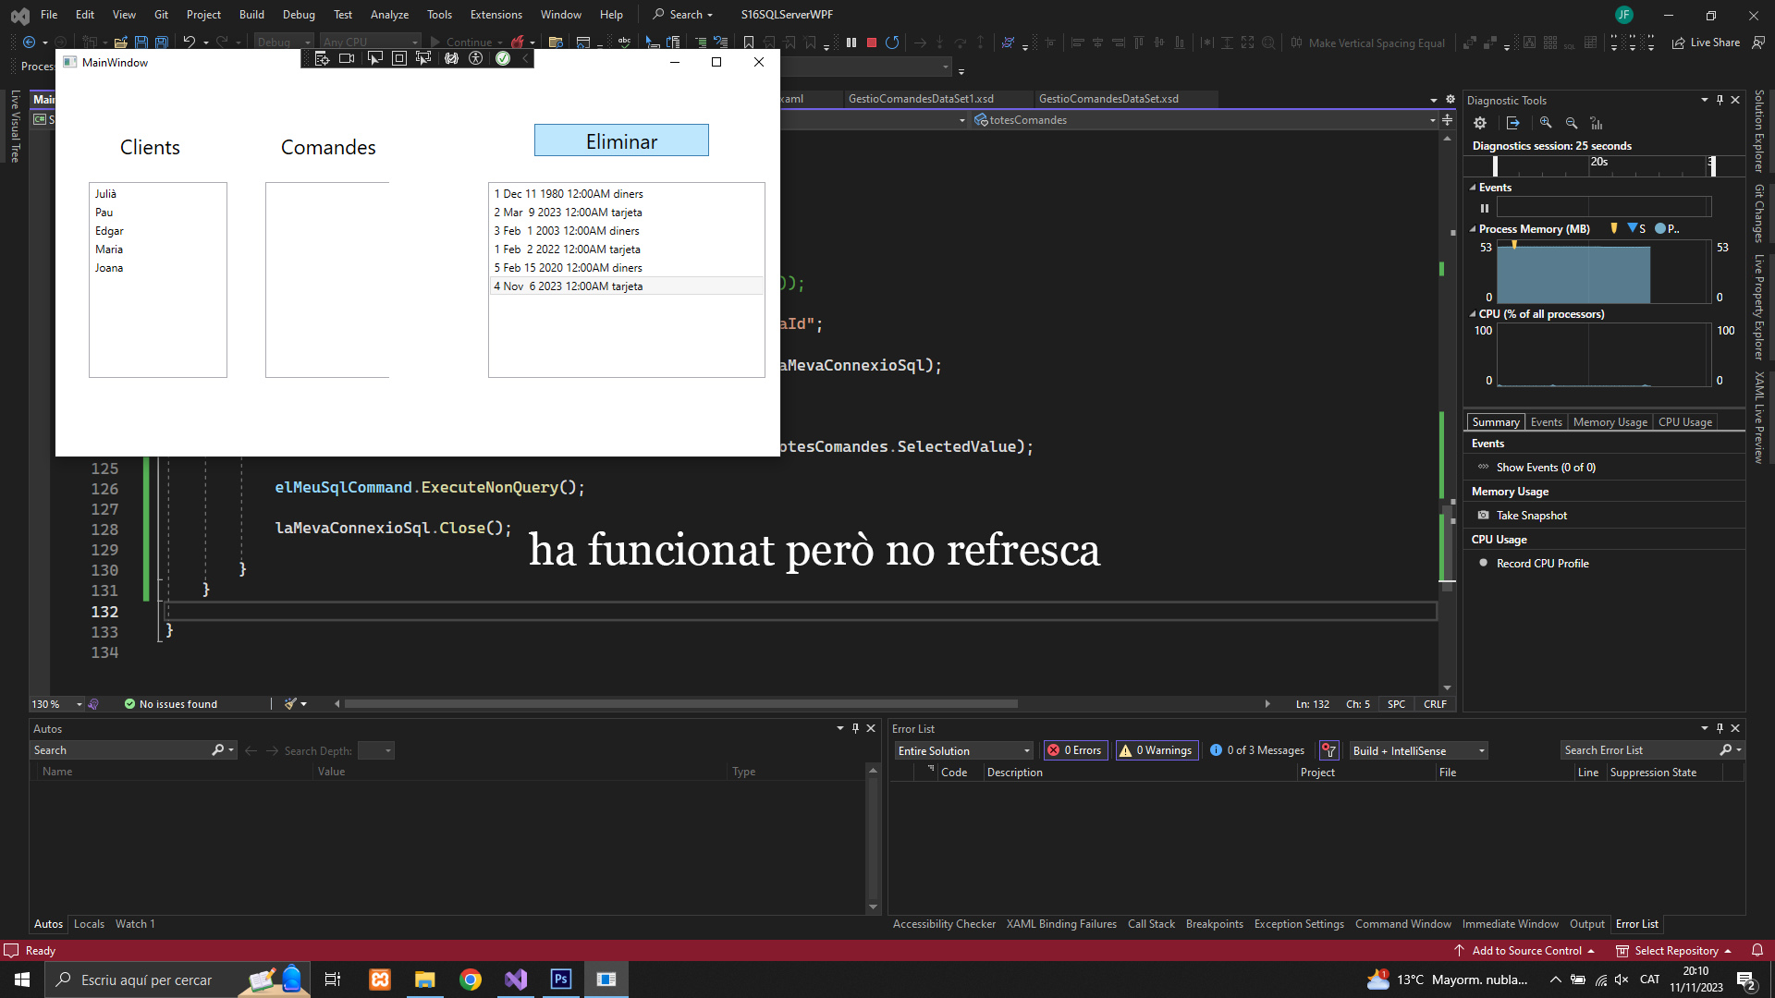
Task: Open the Build + IntelliSense dropdown
Action: click(1418, 750)
